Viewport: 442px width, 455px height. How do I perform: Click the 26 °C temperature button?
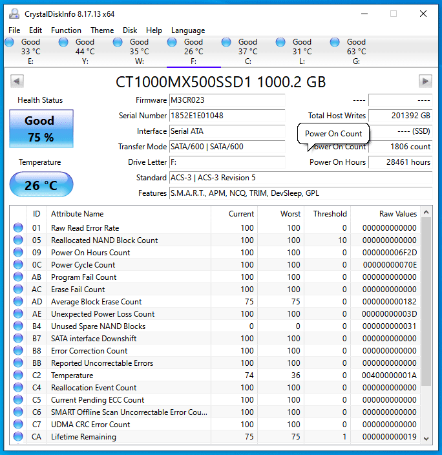(x=41, y=185)
